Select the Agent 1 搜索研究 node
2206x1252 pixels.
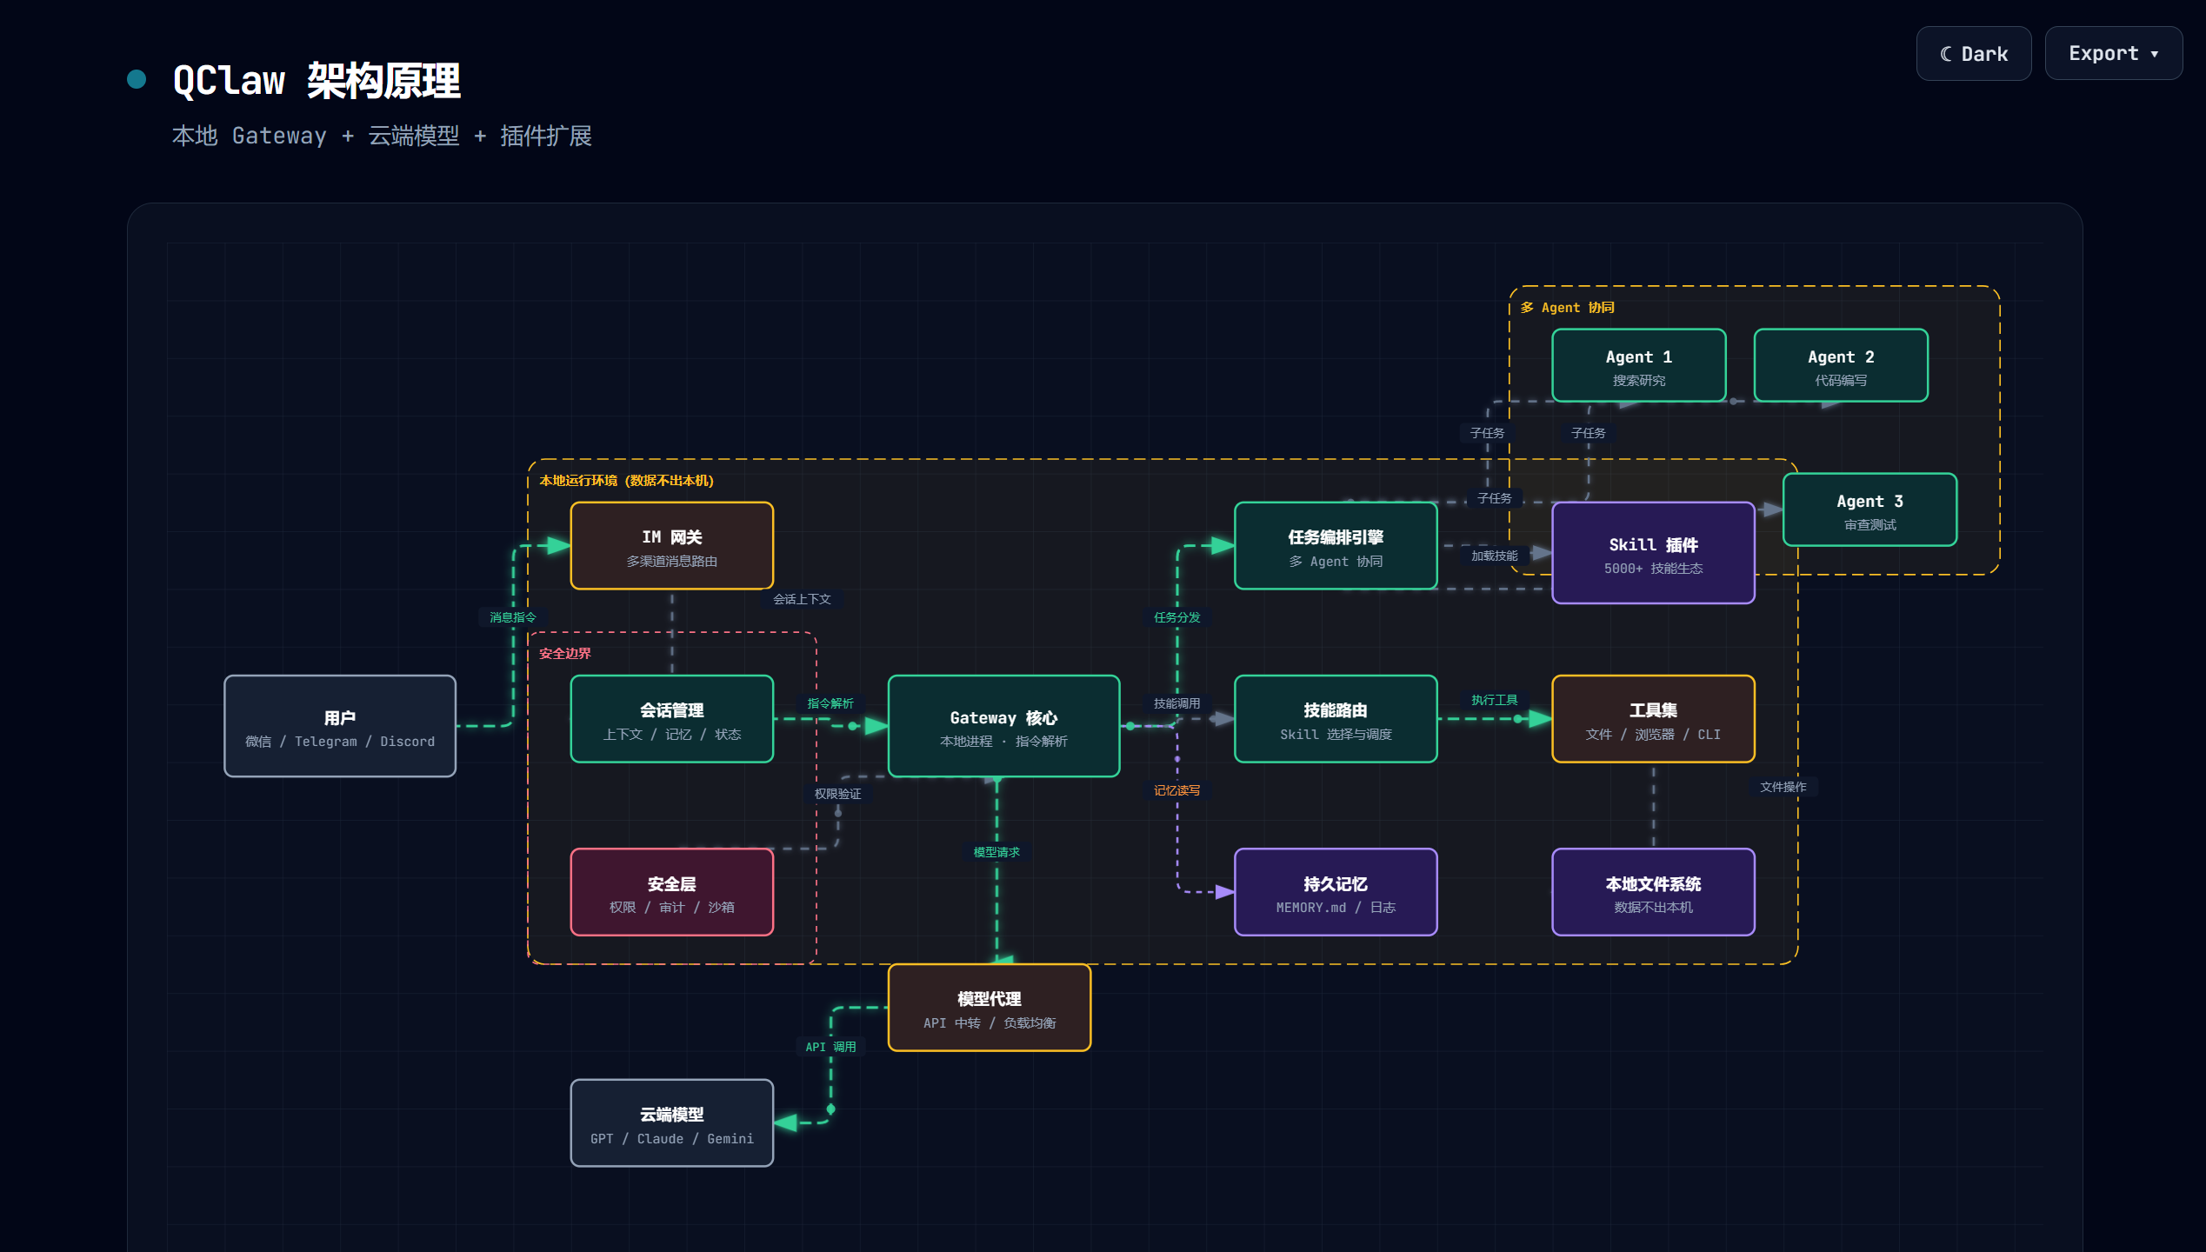coord(1639,366)
